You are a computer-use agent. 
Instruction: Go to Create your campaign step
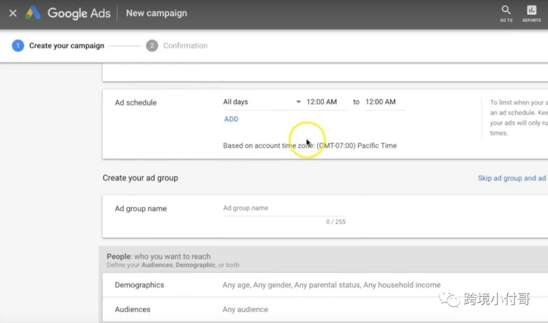(x=66, y=46)
